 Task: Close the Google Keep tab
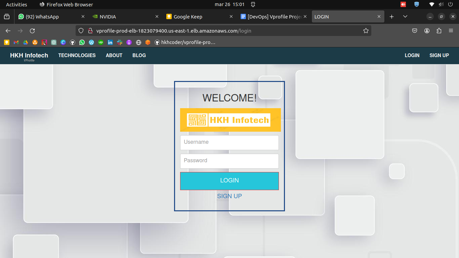tap(231, 16)
